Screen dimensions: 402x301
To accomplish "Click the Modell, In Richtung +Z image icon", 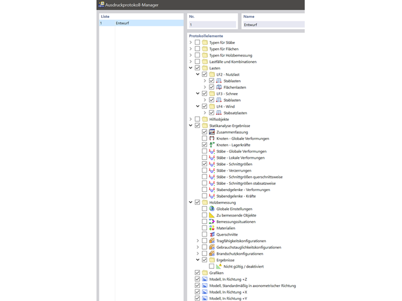I will point(205,279).
